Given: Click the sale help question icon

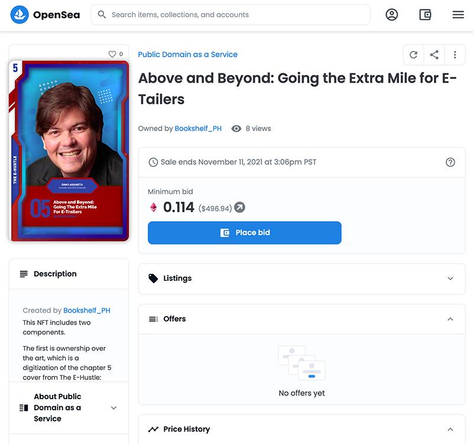Looking at the screenshot, I should pos(450,162).
